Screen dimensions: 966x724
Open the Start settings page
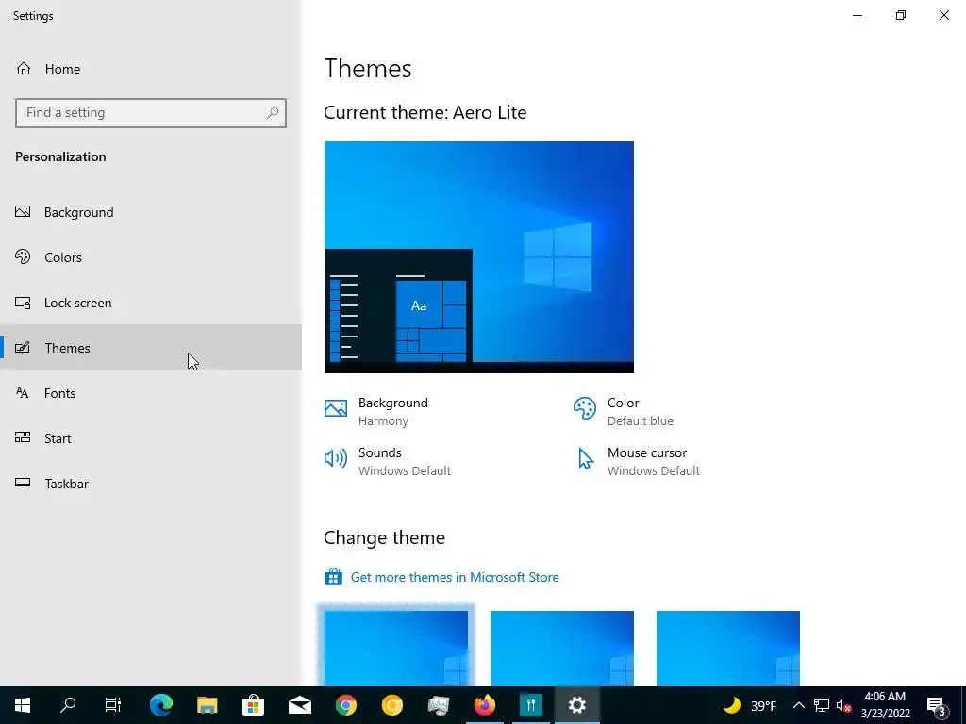pyautogui.click(x=150, y=438)
